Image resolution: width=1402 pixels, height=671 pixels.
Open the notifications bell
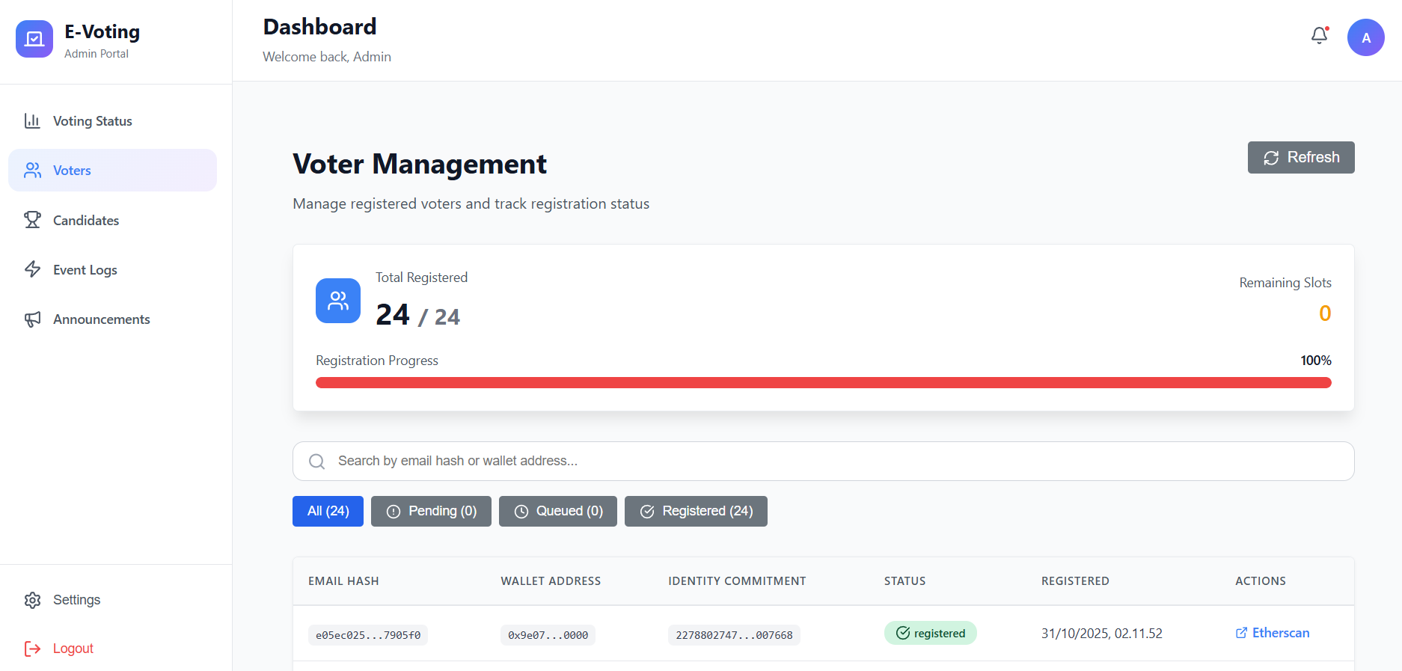(1320, 35)
